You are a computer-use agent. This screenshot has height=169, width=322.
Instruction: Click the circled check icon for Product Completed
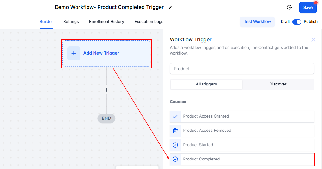(175, 159)
